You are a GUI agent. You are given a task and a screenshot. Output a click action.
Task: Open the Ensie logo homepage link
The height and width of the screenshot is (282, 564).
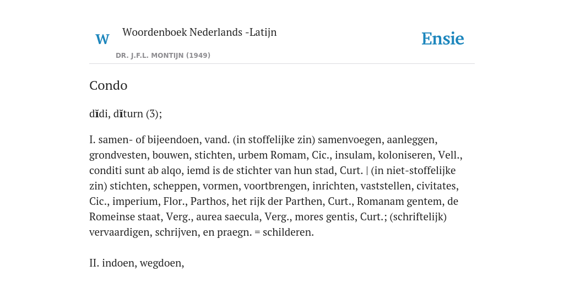click(443, 39)
